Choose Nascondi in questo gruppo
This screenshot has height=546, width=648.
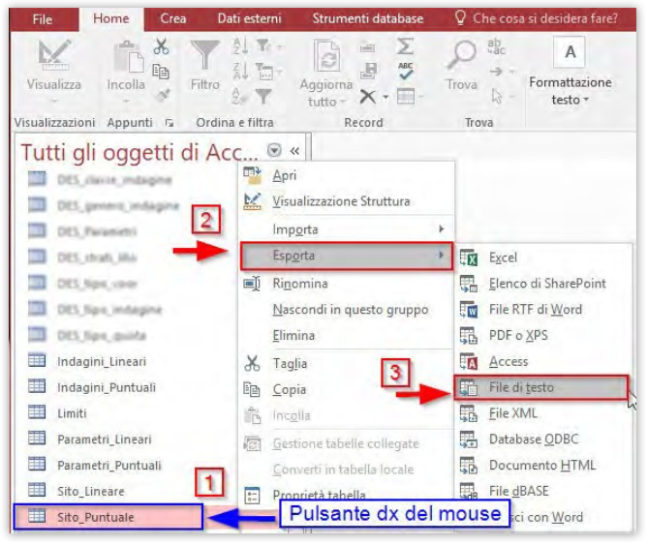click(347, 310)
